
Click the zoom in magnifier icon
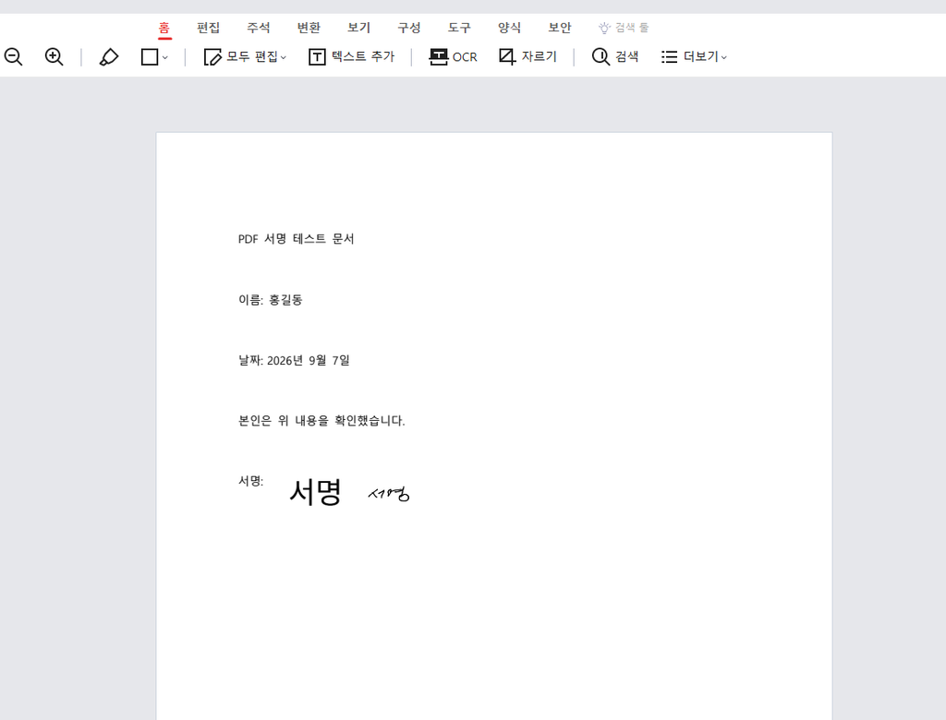tap(54, 56)
